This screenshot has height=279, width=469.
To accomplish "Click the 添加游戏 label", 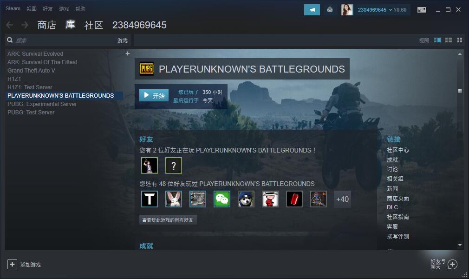I will click(31, 265).
